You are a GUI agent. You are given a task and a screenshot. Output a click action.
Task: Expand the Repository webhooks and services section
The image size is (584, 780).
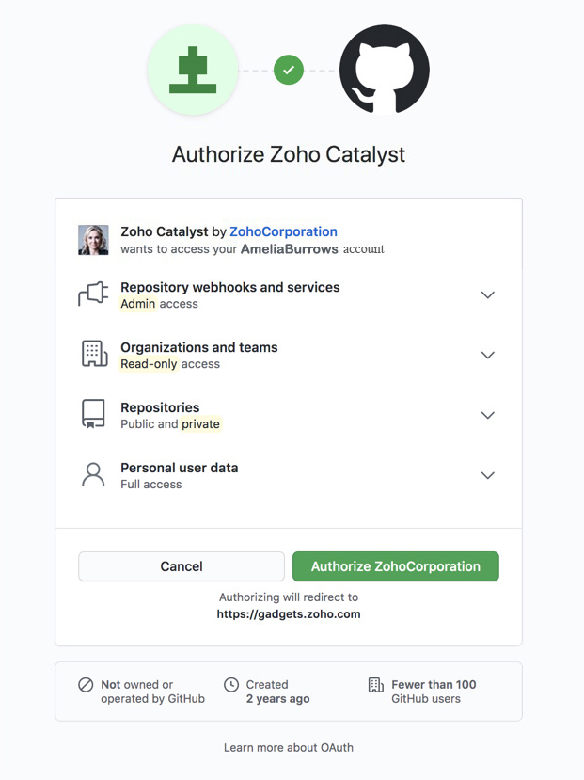click(x=487, y=294)
